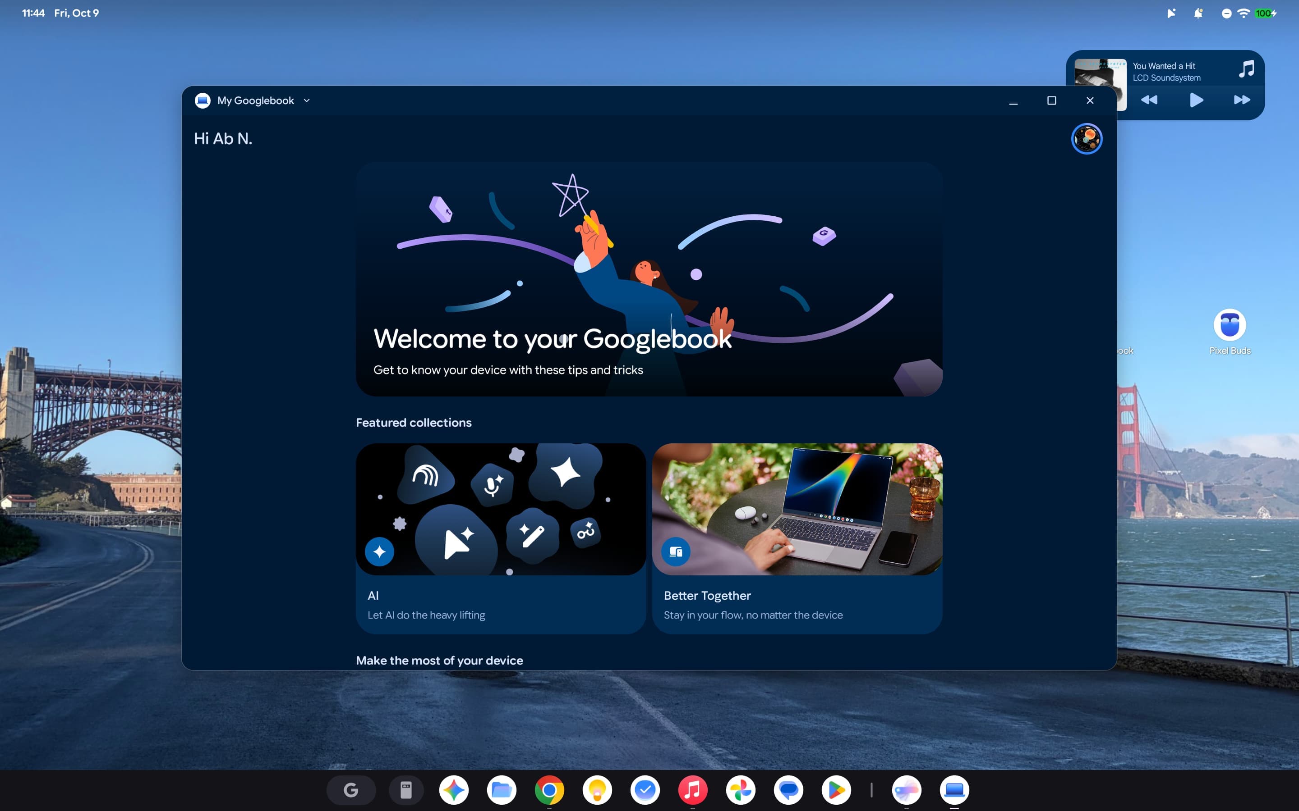Close the My Googlebook window
This screenshot has width=1299, height=811.
pos(1090,100)
